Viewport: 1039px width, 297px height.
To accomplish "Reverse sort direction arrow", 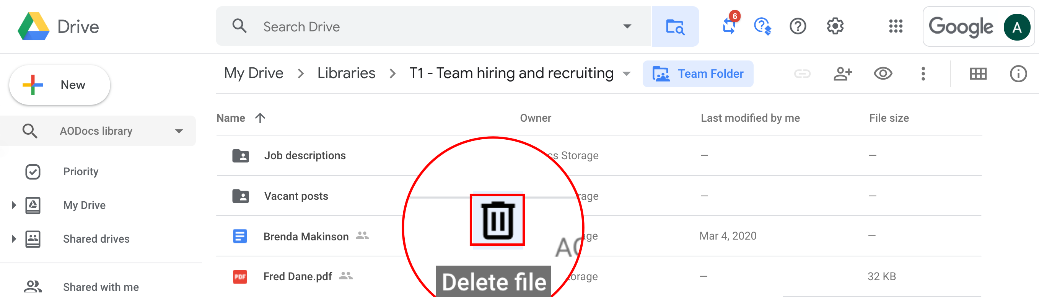I will (260, 118).
